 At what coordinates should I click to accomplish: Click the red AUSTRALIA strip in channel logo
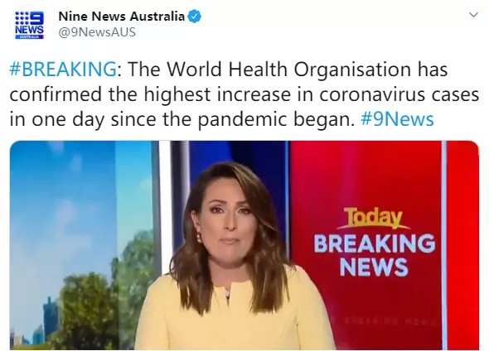pos(30,36)
